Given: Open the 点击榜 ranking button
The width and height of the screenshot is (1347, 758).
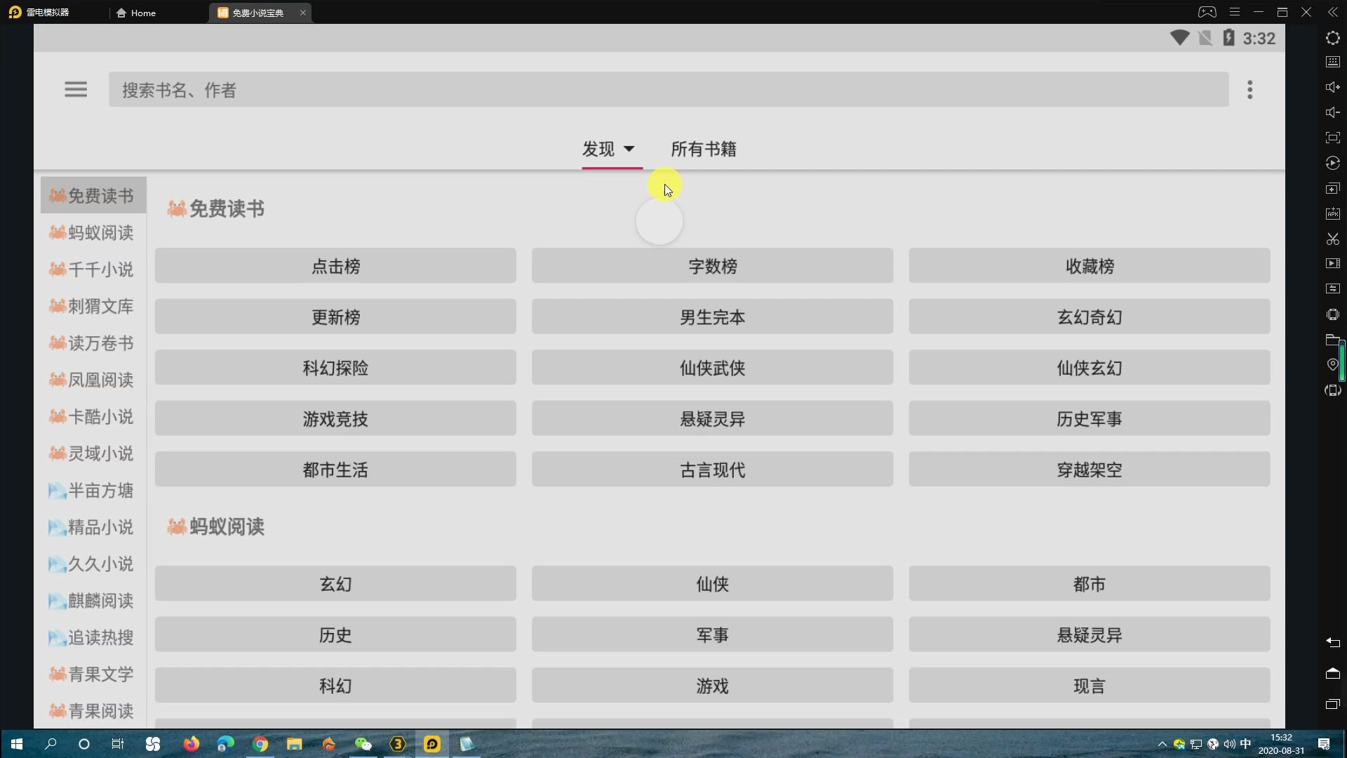Looking at the screenshot, I should pos(335,266).
